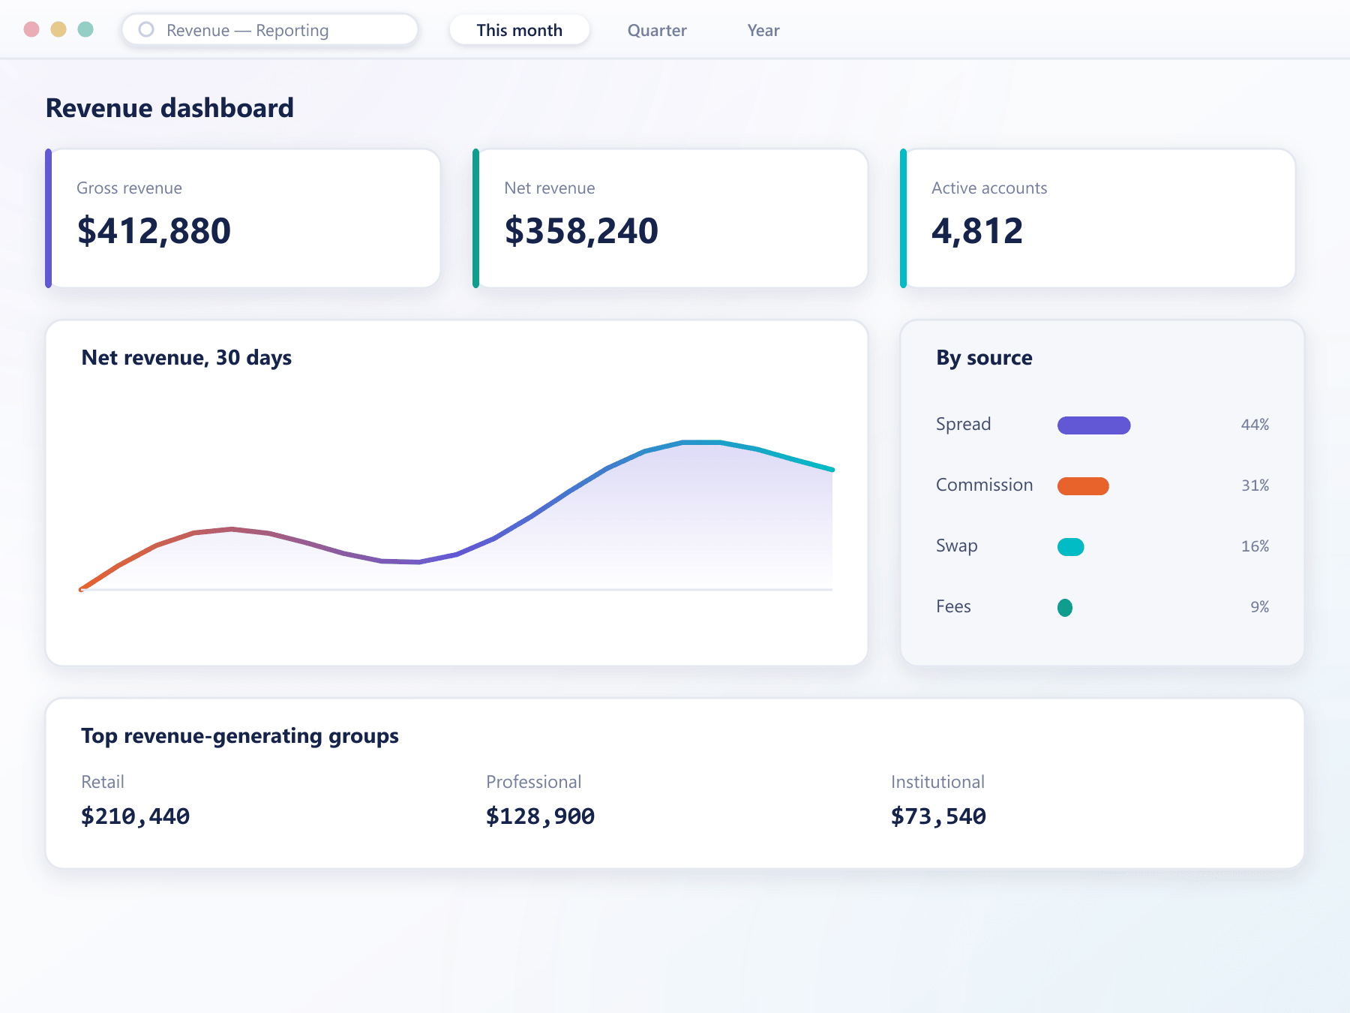1350x1013 pixels.
Task: Select the Spread source label
Action: tap(963, 425)
